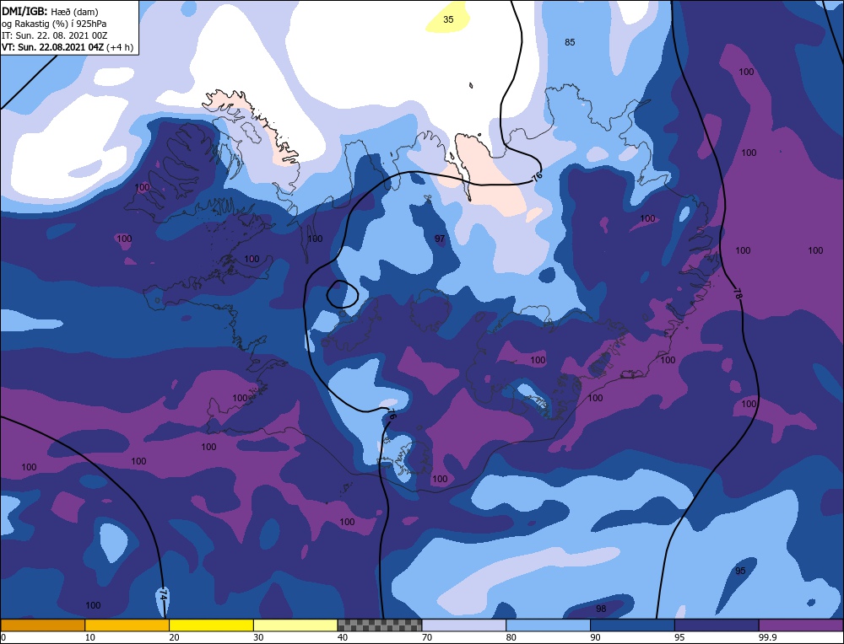Click the small closed circular contour on the map

click(x=343, y=294)
